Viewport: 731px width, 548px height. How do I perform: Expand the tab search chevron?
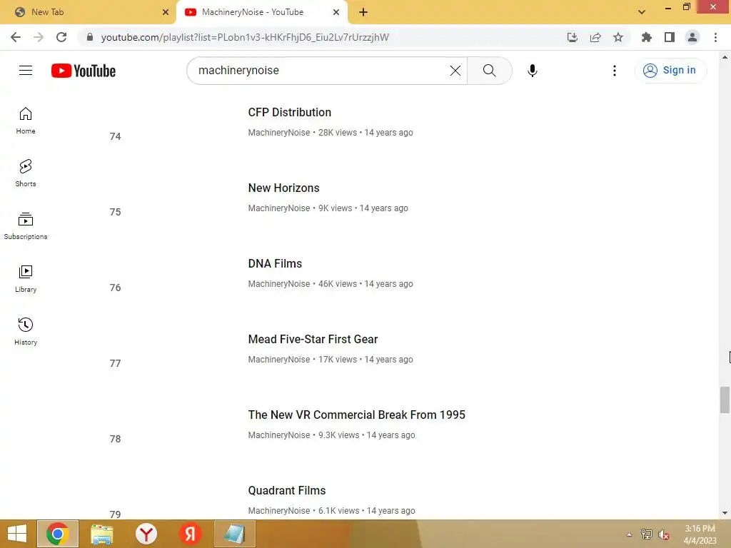642,12
